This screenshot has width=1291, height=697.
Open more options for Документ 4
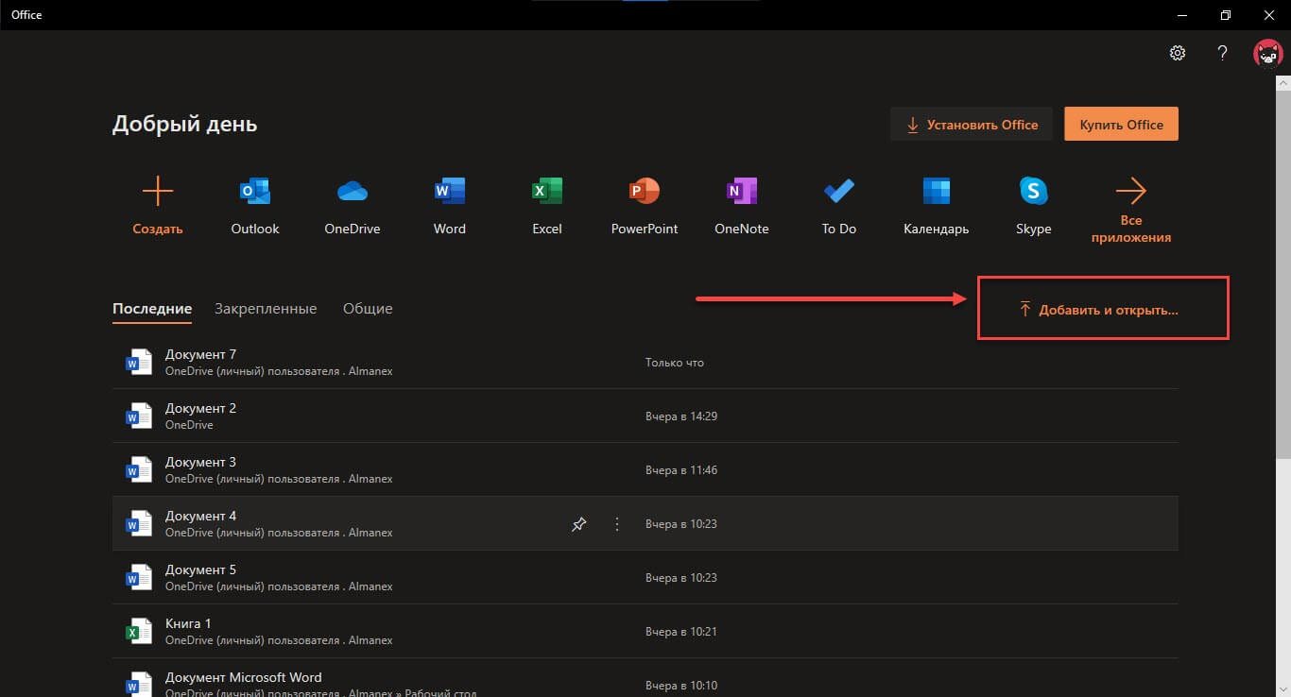click(617, 524)
